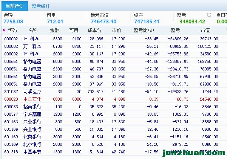Click the 市价 column header
This screenshot has width=227, height=159.
click(x=116, y=30)
